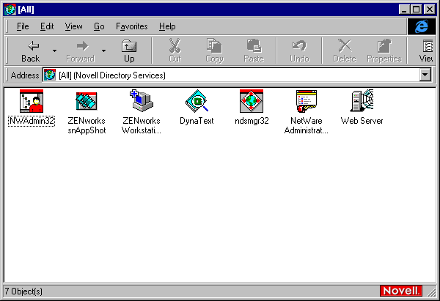Open the View menu
Image resolution: width=440 pixels, height=301 pixels.
(74, 26)
